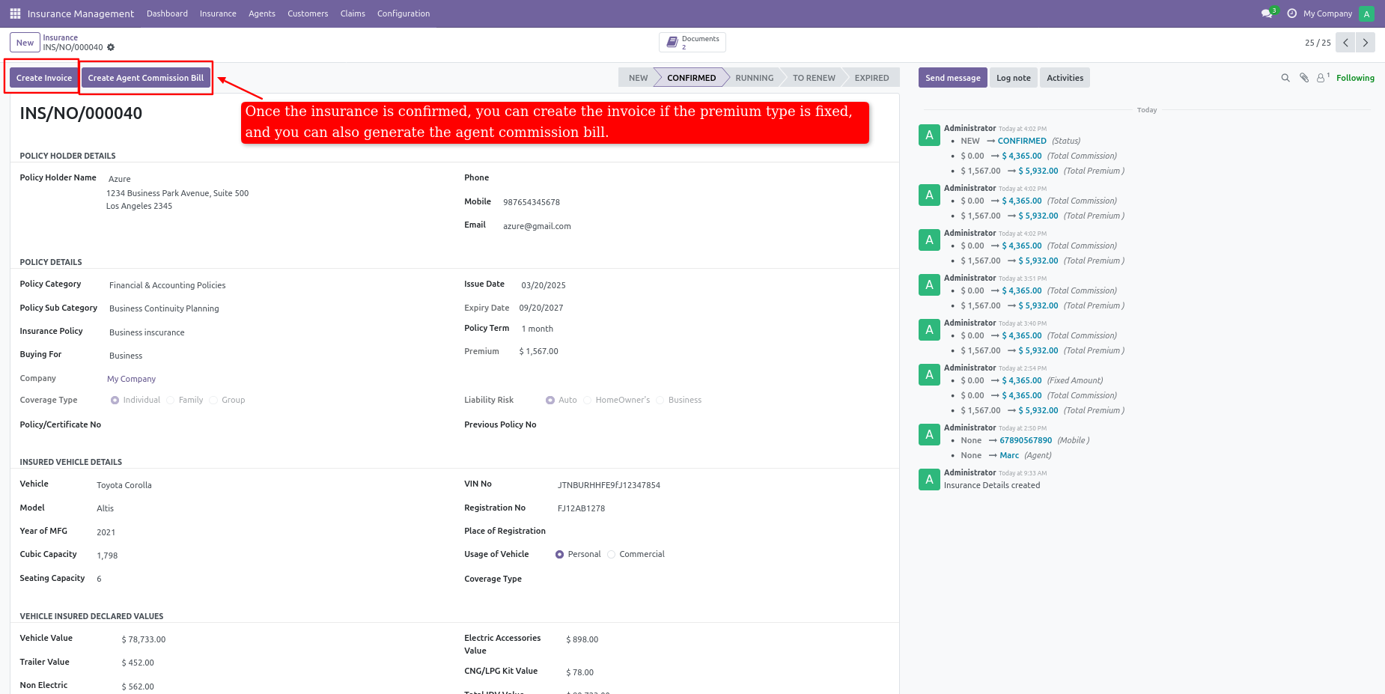Open the activities clock icon in top bar
1385x694 pixels.
[1291, 13]
